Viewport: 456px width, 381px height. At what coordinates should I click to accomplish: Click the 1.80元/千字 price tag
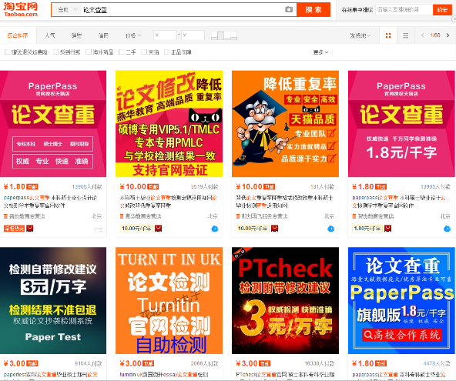coord(367,229)
